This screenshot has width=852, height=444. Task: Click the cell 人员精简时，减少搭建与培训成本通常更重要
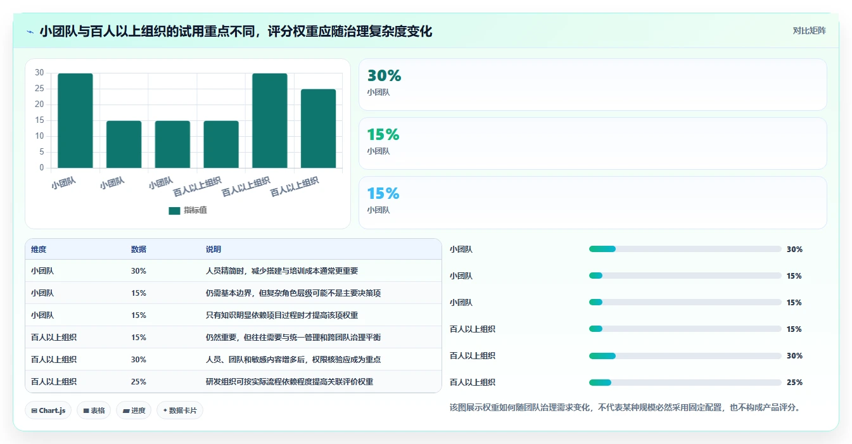[282, 271]
